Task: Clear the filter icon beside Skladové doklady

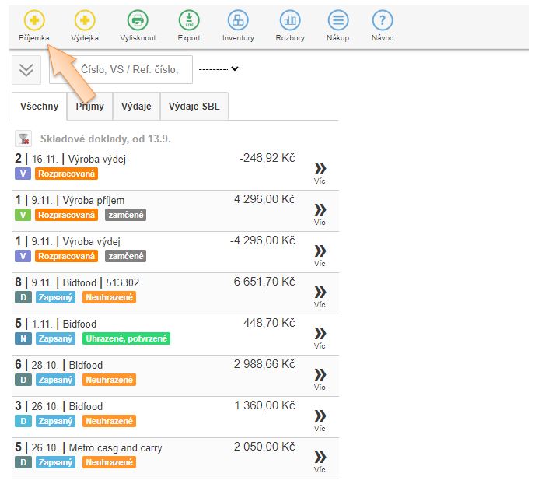Action: pyautogui.click(x=23, y=139)
